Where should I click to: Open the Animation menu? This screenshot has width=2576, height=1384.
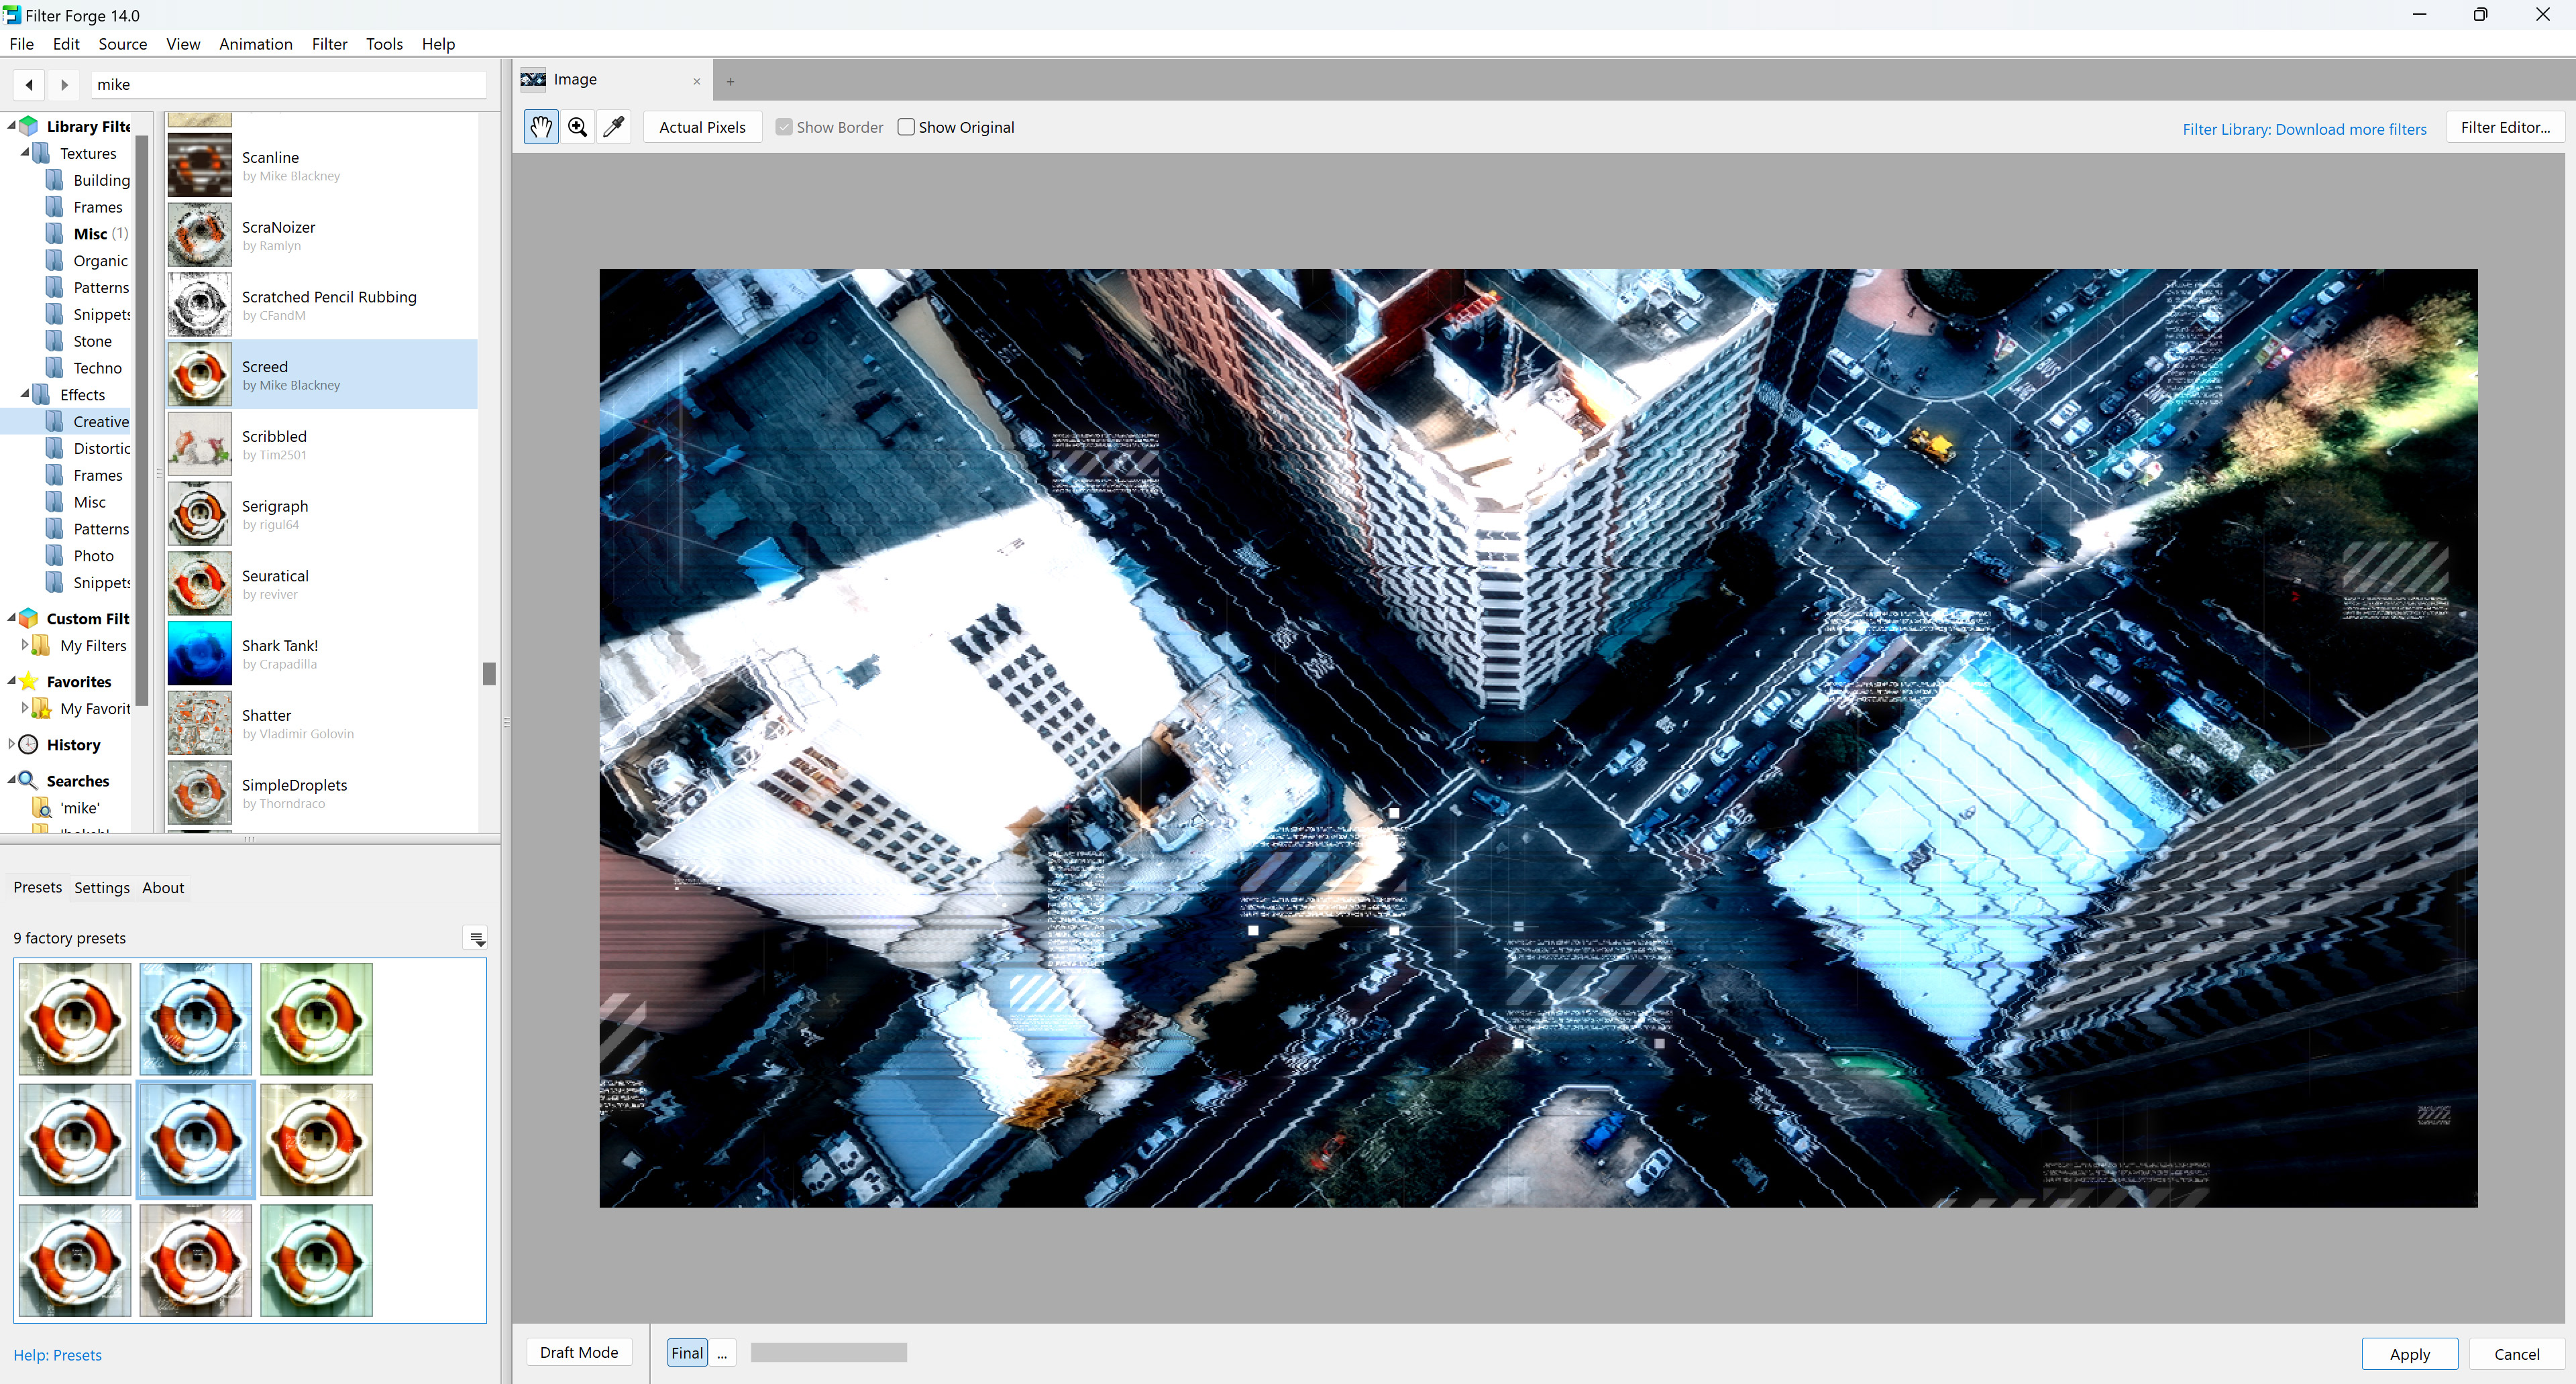[x=255, y=44]
